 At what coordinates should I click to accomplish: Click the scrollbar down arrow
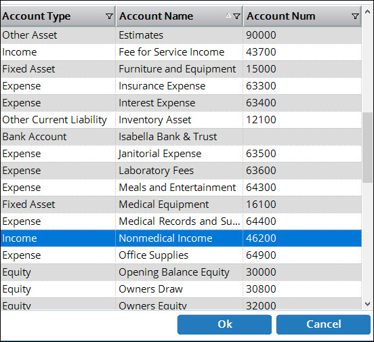367,304
